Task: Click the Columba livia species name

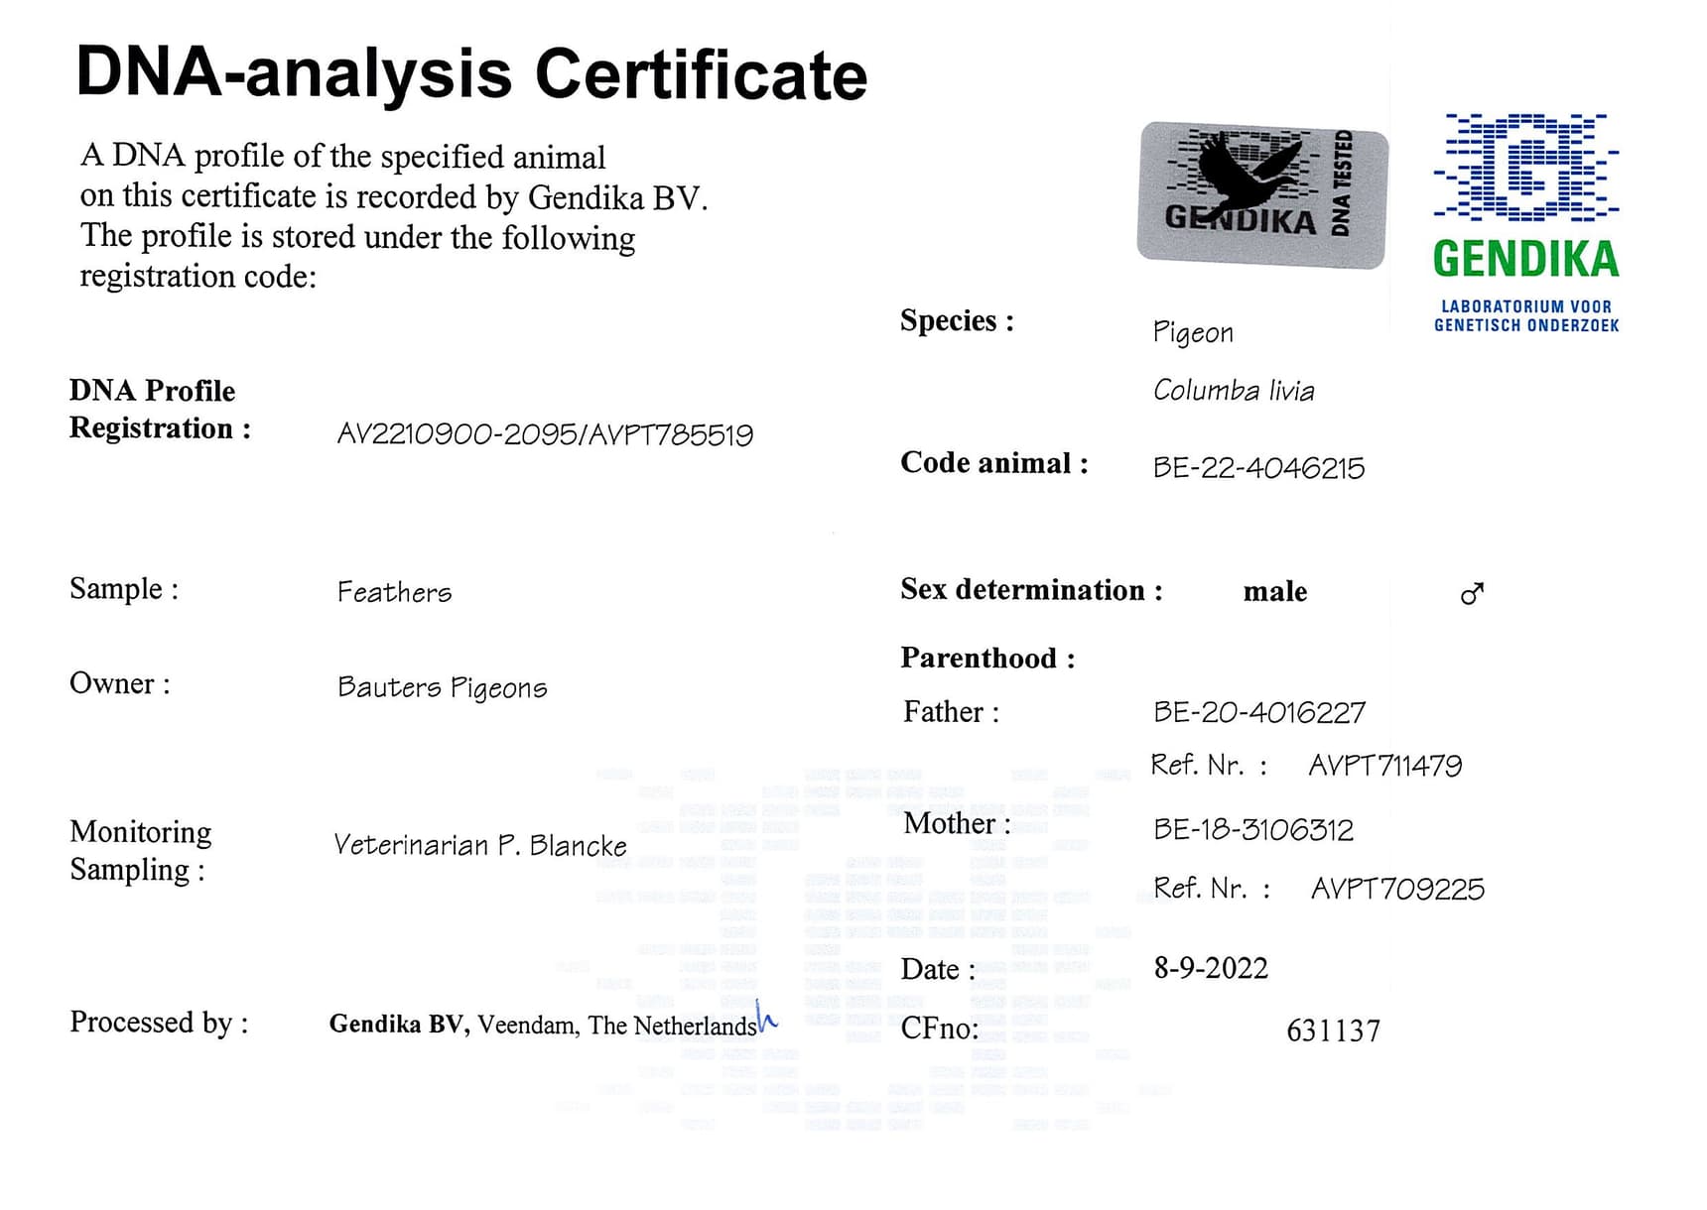Action: [x=1234, y=391]
